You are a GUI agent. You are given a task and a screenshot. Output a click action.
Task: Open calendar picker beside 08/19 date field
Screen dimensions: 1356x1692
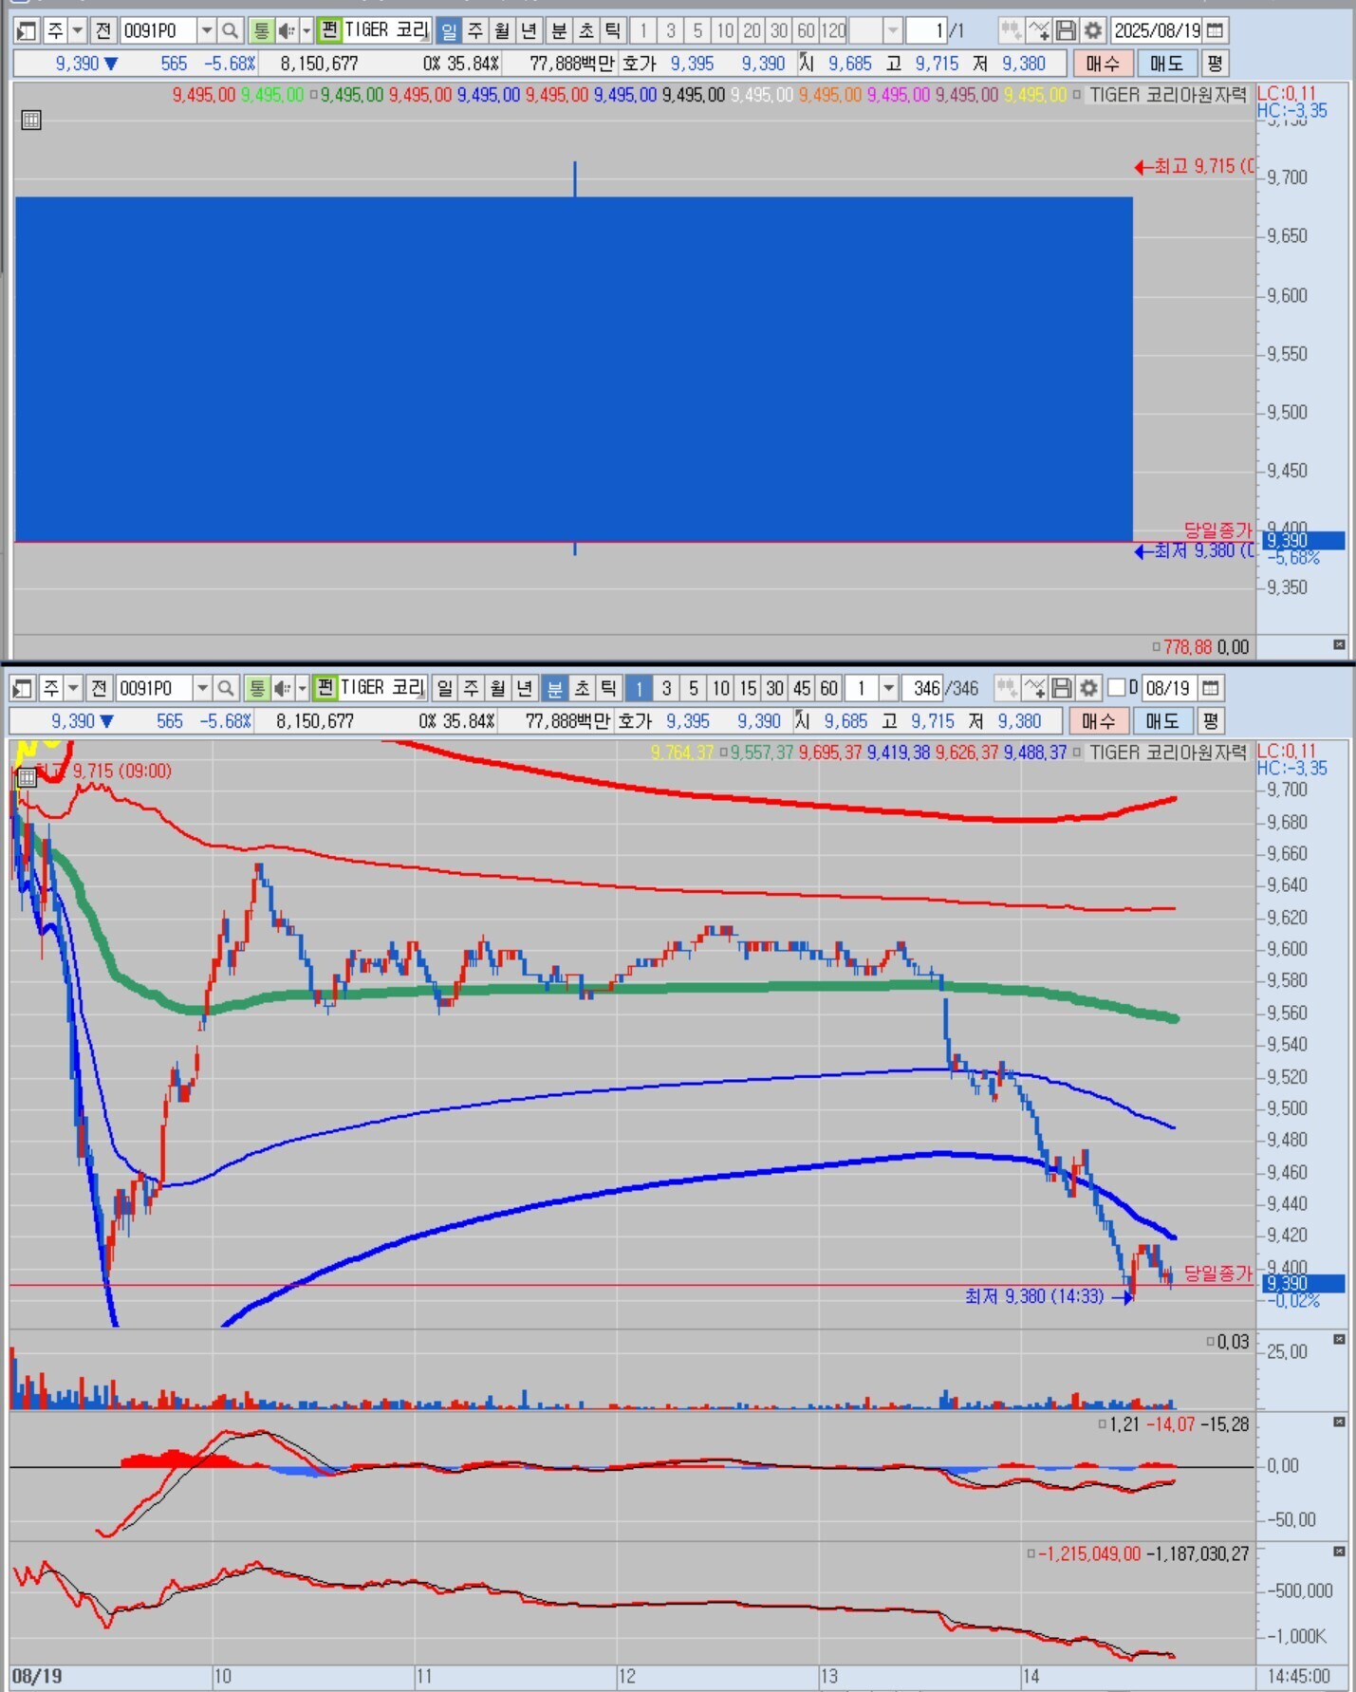pos(1210,688)
